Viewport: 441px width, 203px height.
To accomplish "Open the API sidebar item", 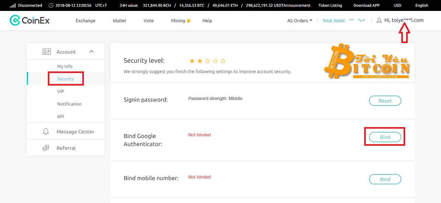I will pyautogui.click(x=61, y=116).
